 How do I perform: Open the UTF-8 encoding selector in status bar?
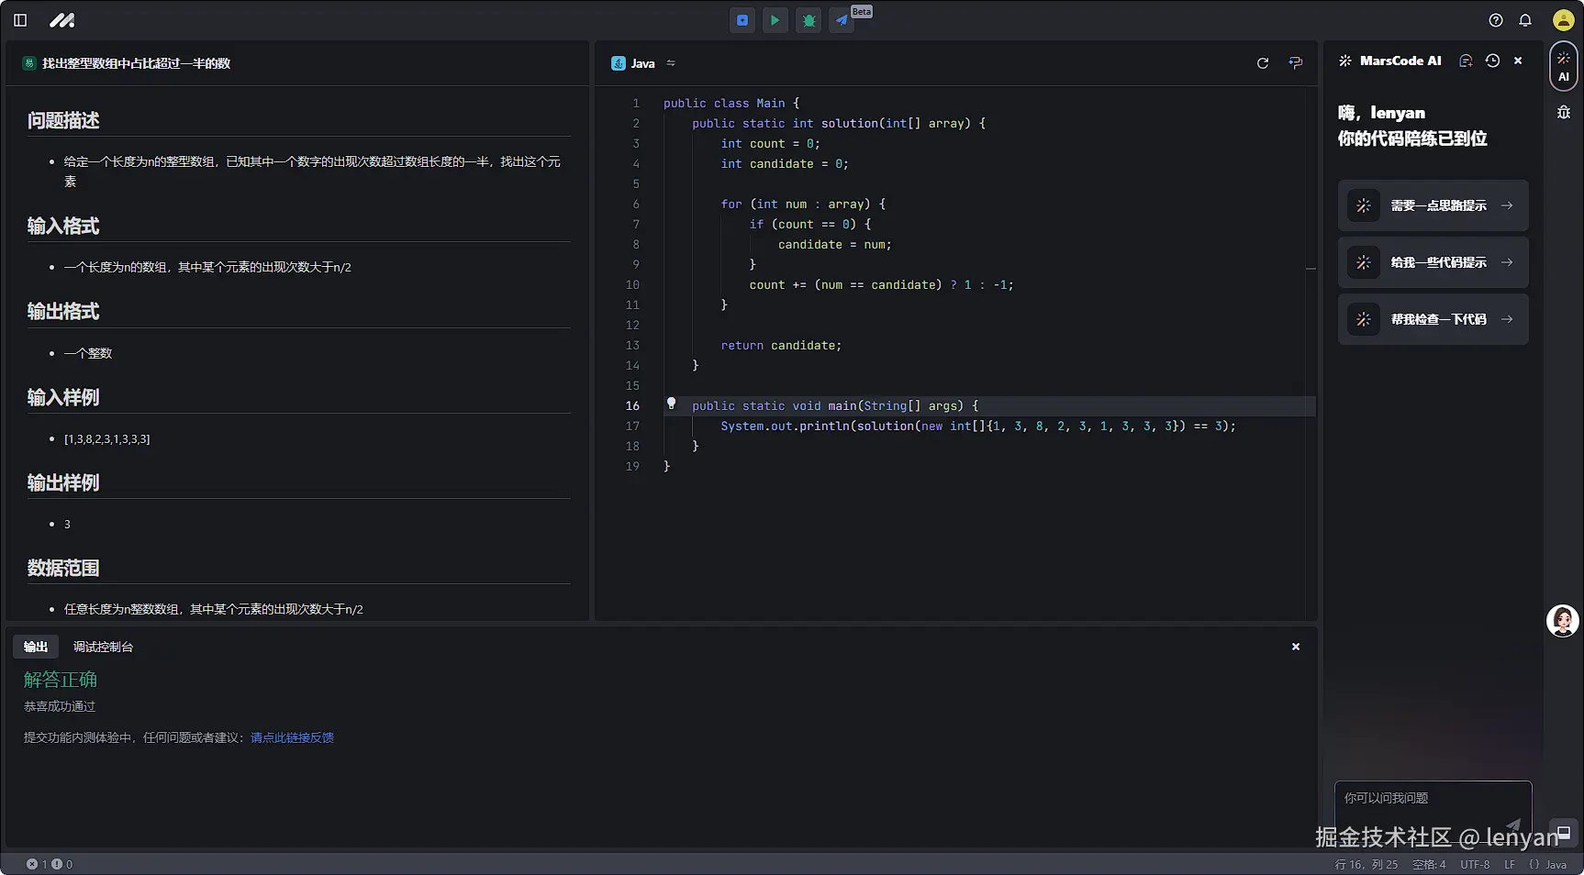(1475, 864)
